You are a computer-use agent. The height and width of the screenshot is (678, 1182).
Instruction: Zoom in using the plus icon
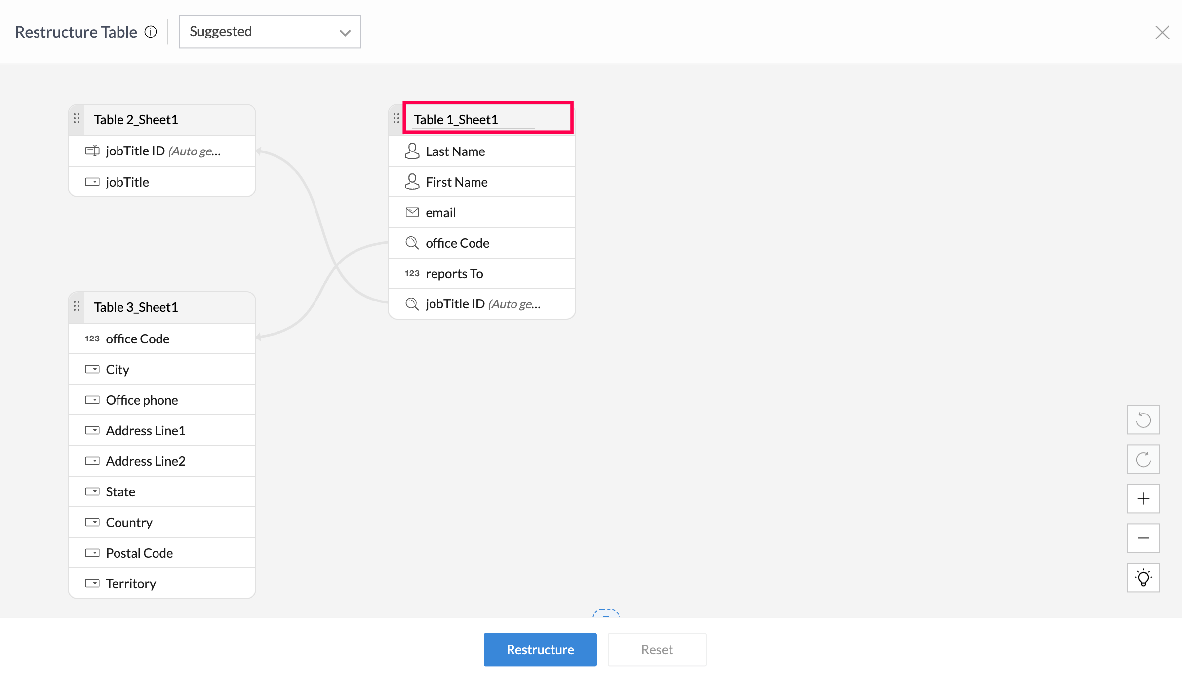click(1143, 499)
